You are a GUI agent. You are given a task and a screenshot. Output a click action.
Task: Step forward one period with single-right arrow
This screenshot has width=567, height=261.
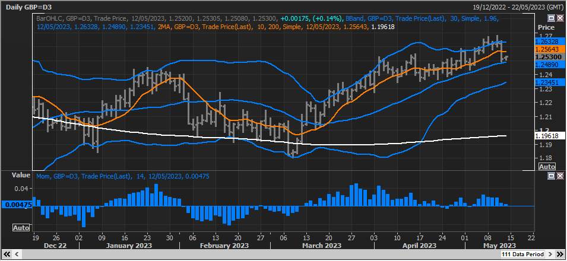550,254
